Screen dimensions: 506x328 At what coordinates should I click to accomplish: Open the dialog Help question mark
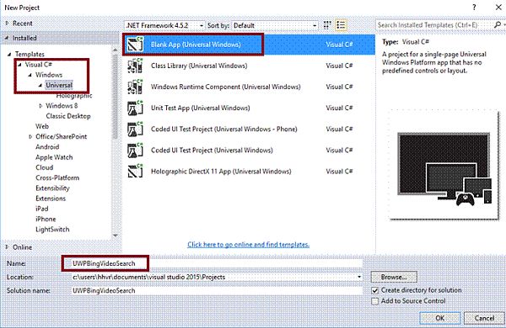pos(474,8)
